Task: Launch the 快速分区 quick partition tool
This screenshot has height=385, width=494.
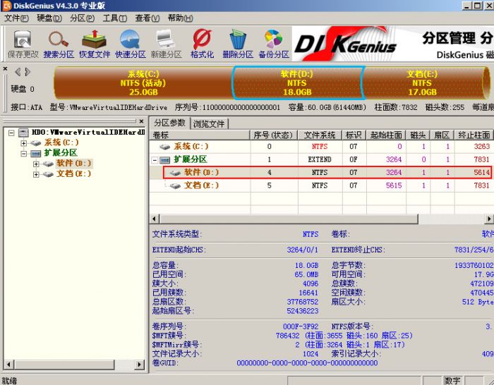Action: tap(131, 44)
